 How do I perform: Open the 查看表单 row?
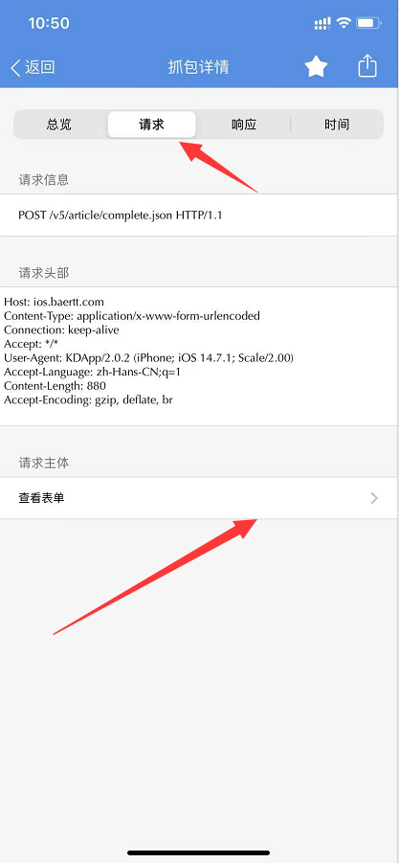(x=199, y=498)
